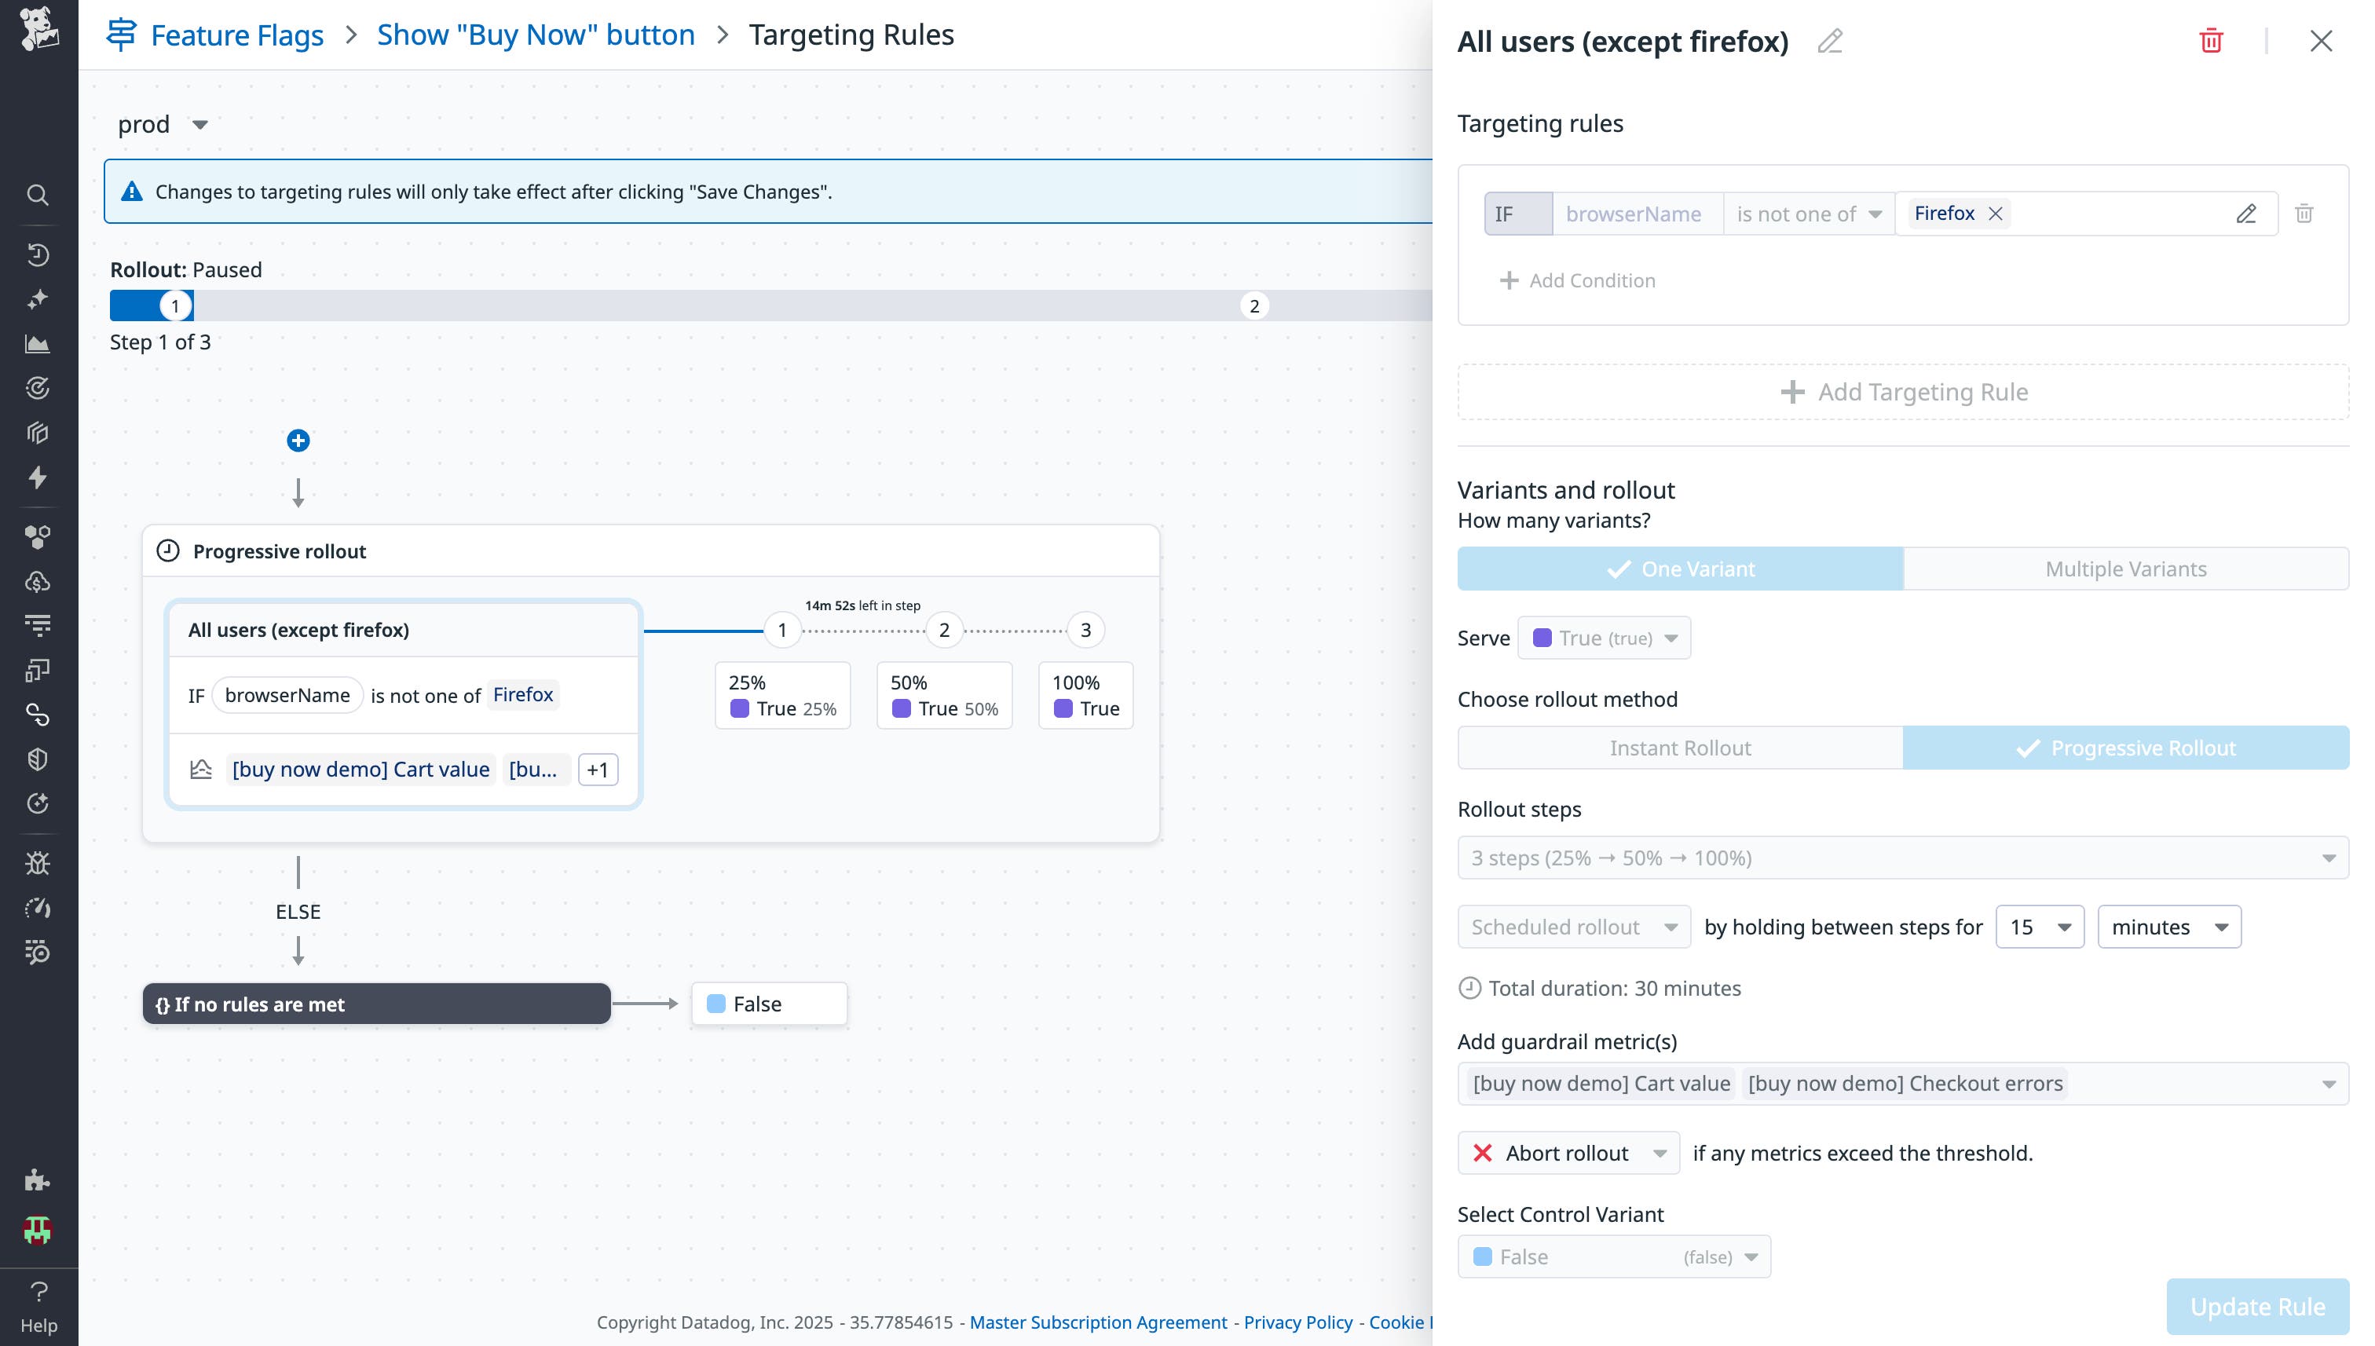Open the Integrations puzzle icon
The image size is (2375, 1346).
click(x=37, y=1180)
